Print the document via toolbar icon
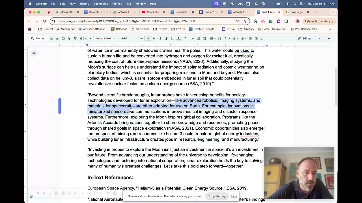 pos(63,39)
